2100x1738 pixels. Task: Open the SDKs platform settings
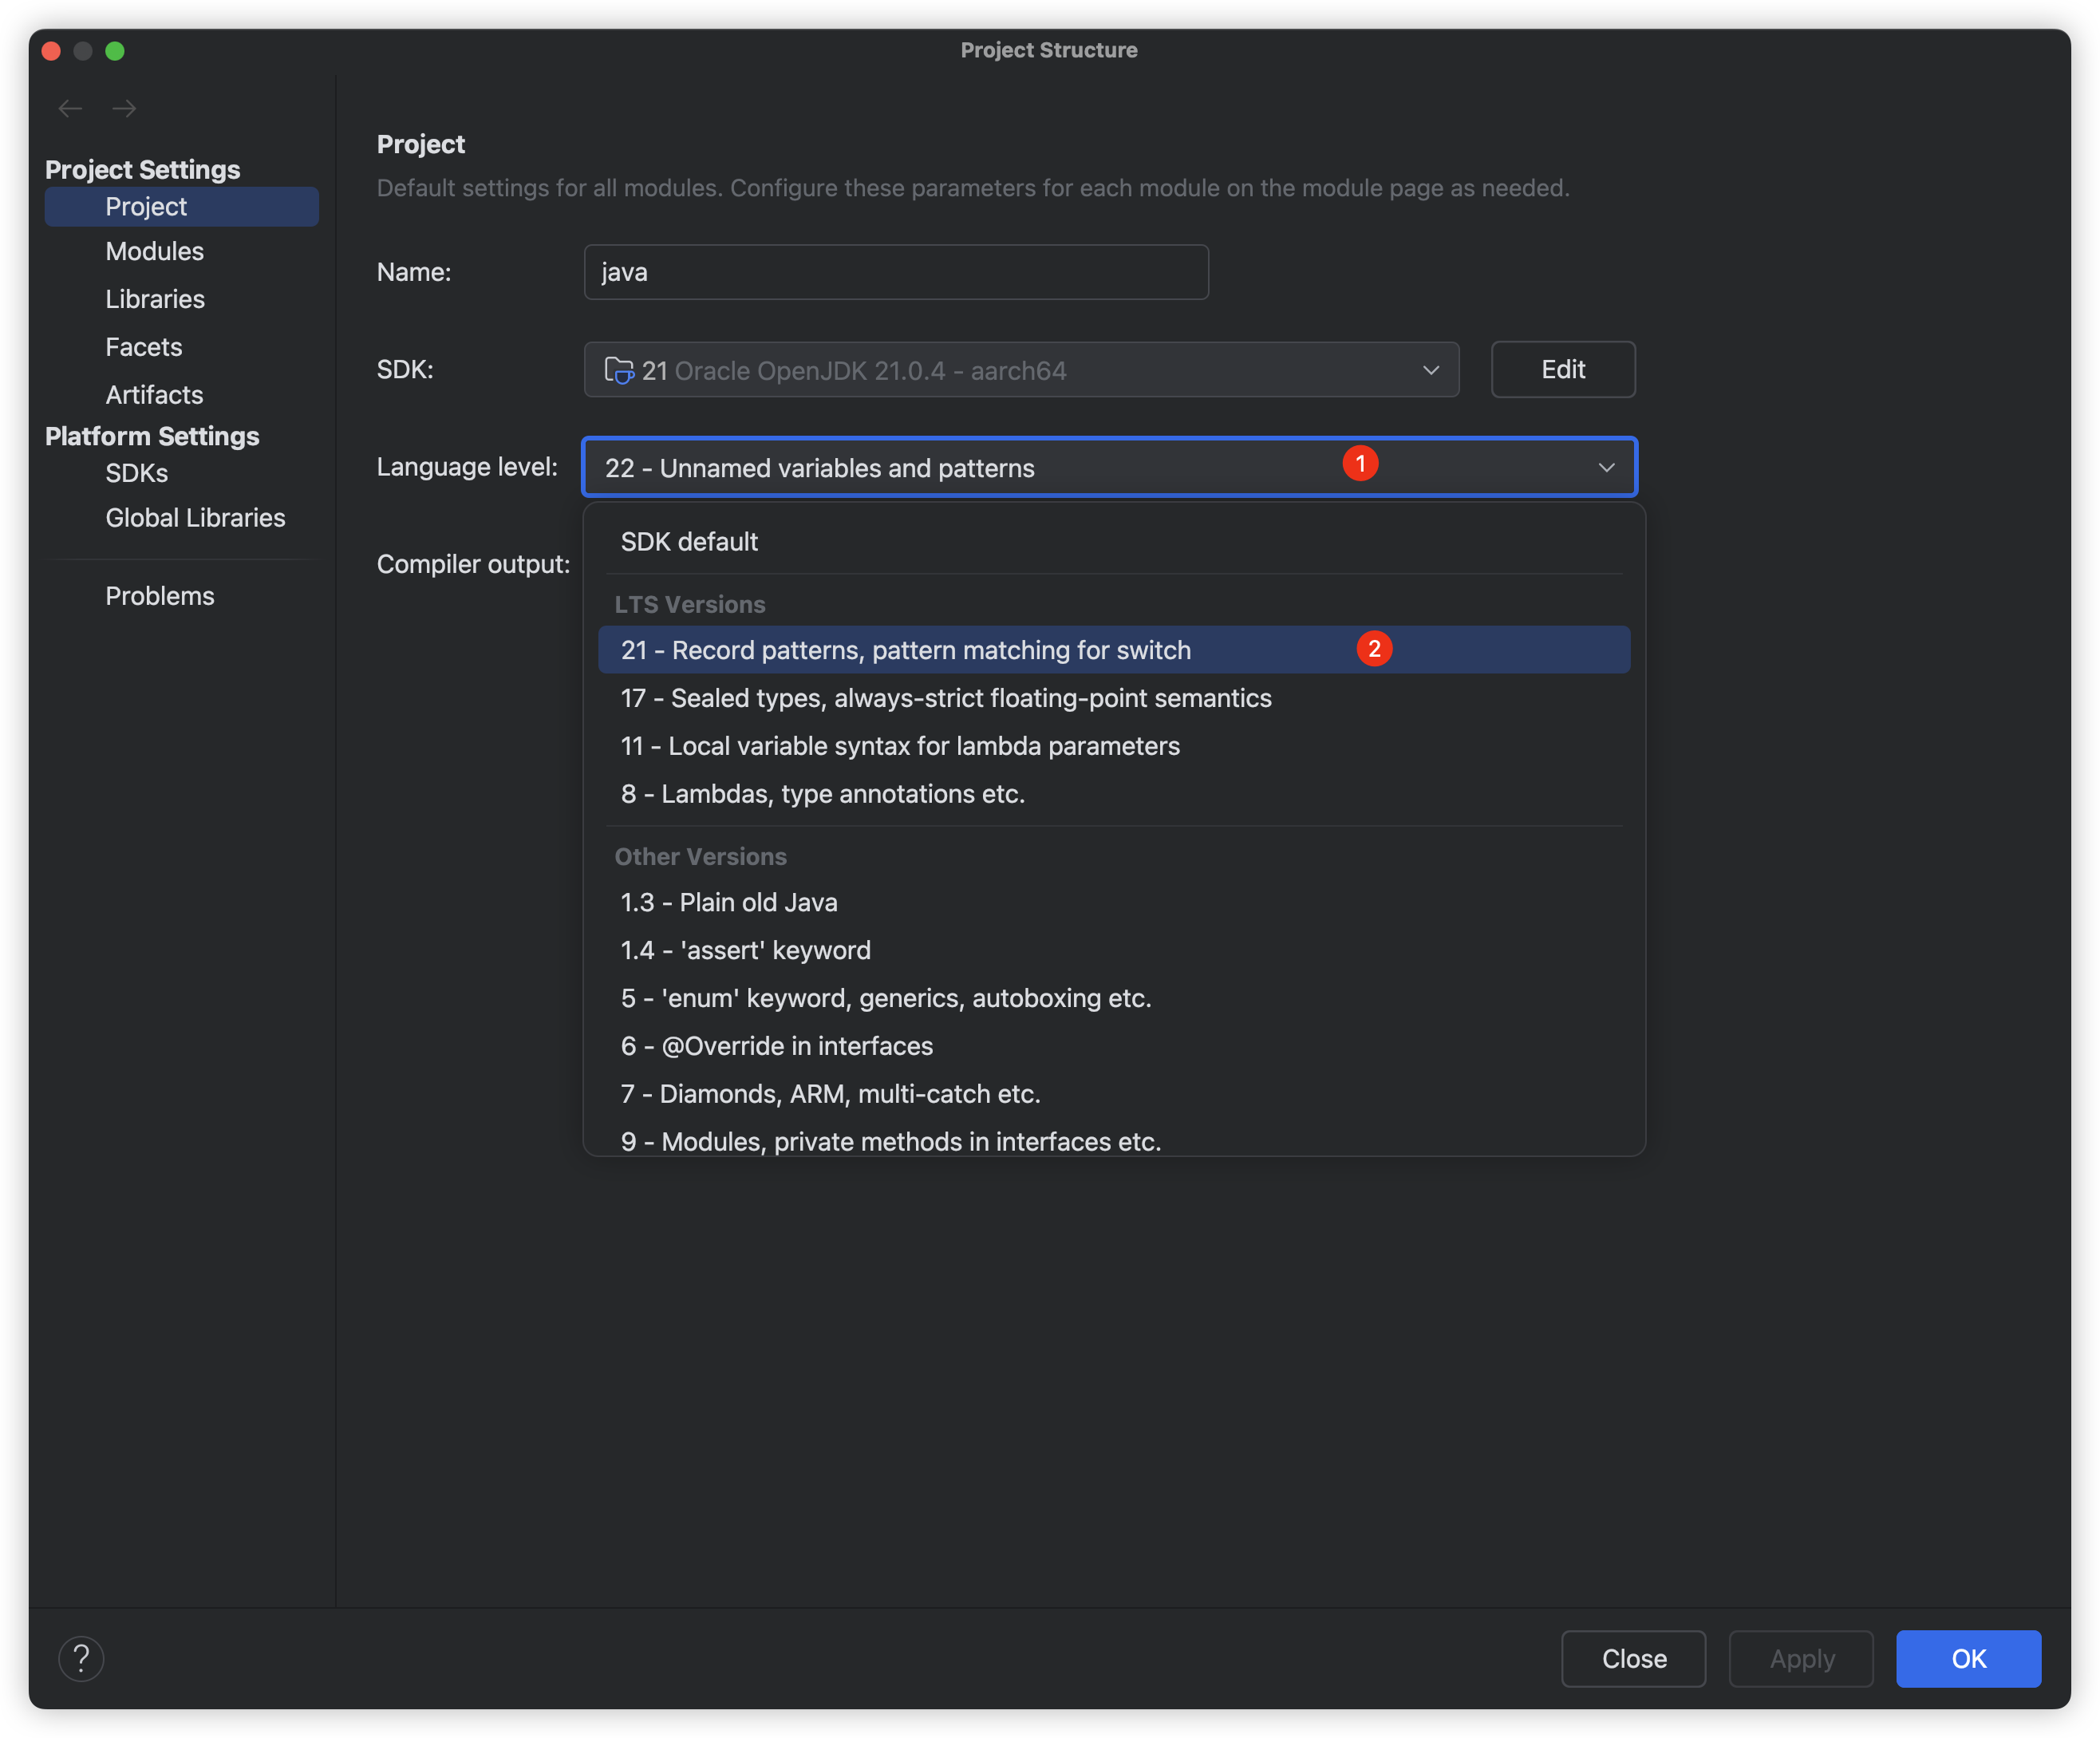[x=136, y=473]
